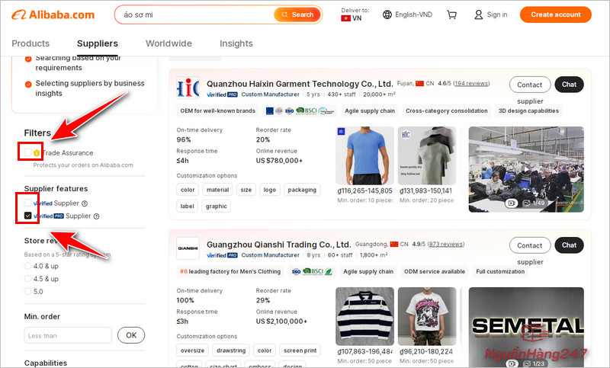Open the 194 reviews link
Screen dimensions: 610x368
471,83
